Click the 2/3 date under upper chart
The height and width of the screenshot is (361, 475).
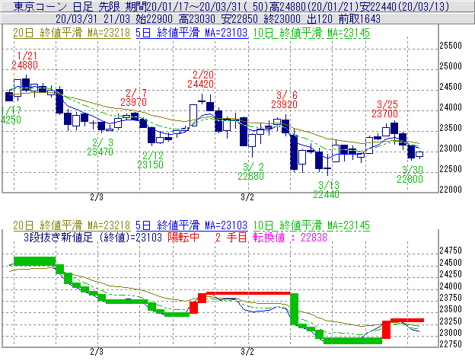pos(97,197)
